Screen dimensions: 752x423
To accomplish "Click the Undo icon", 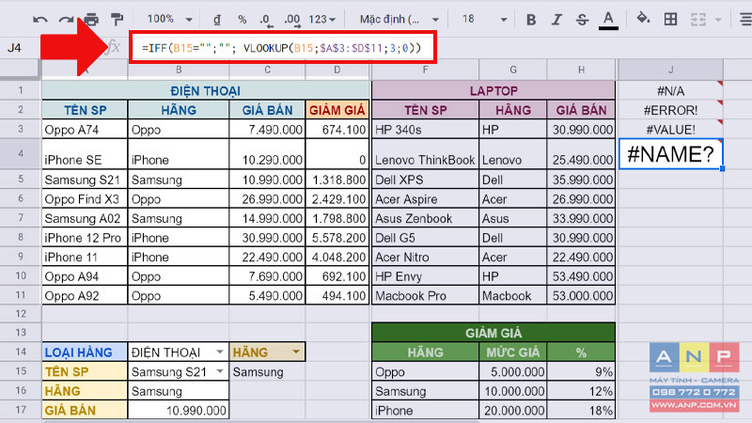I will (x=39, y=20).
